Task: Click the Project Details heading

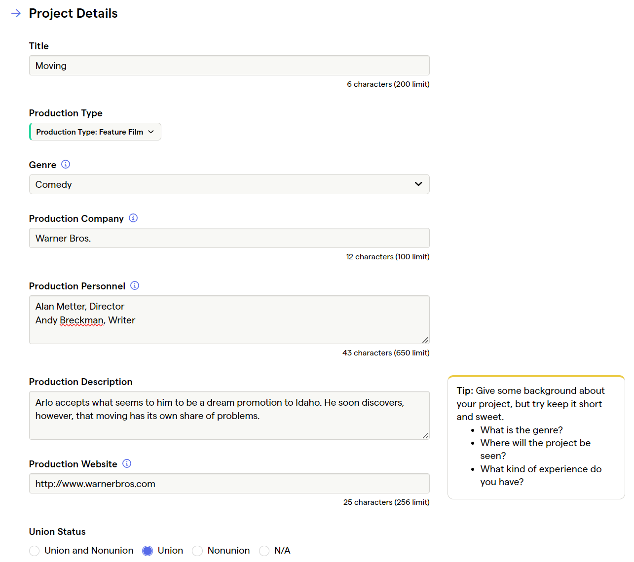Action: click(x=73, y=13)
